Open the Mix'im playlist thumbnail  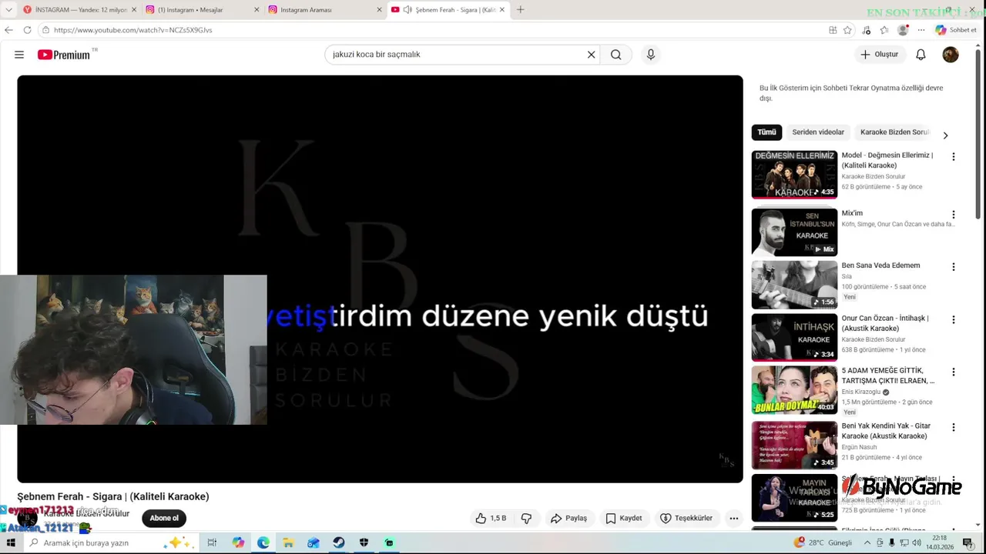click(794, 232)
